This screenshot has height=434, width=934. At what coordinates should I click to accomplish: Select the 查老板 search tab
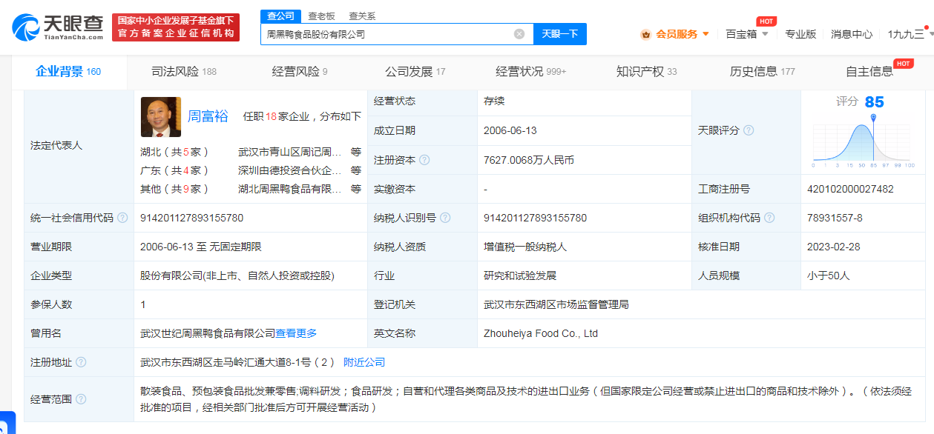click(321, 16)
